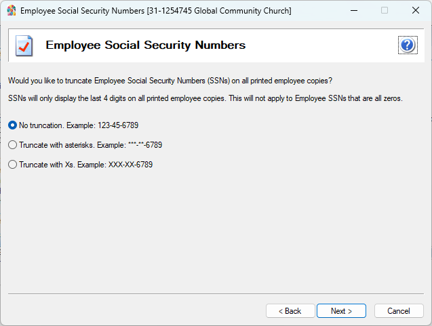
Task: Click the bold Employee Social Security Numbers heading
Action: coord(145,45)
